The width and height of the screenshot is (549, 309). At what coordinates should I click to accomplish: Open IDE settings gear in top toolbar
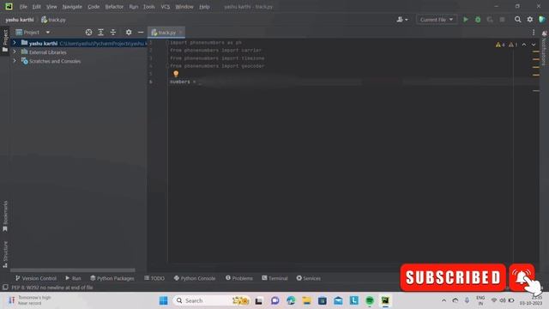point(530,20)
